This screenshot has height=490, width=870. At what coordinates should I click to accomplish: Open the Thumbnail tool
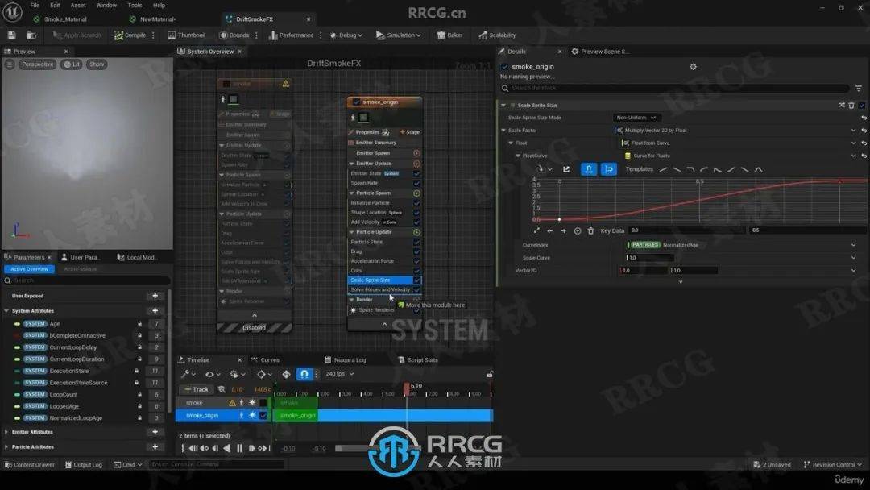point(186,35)
